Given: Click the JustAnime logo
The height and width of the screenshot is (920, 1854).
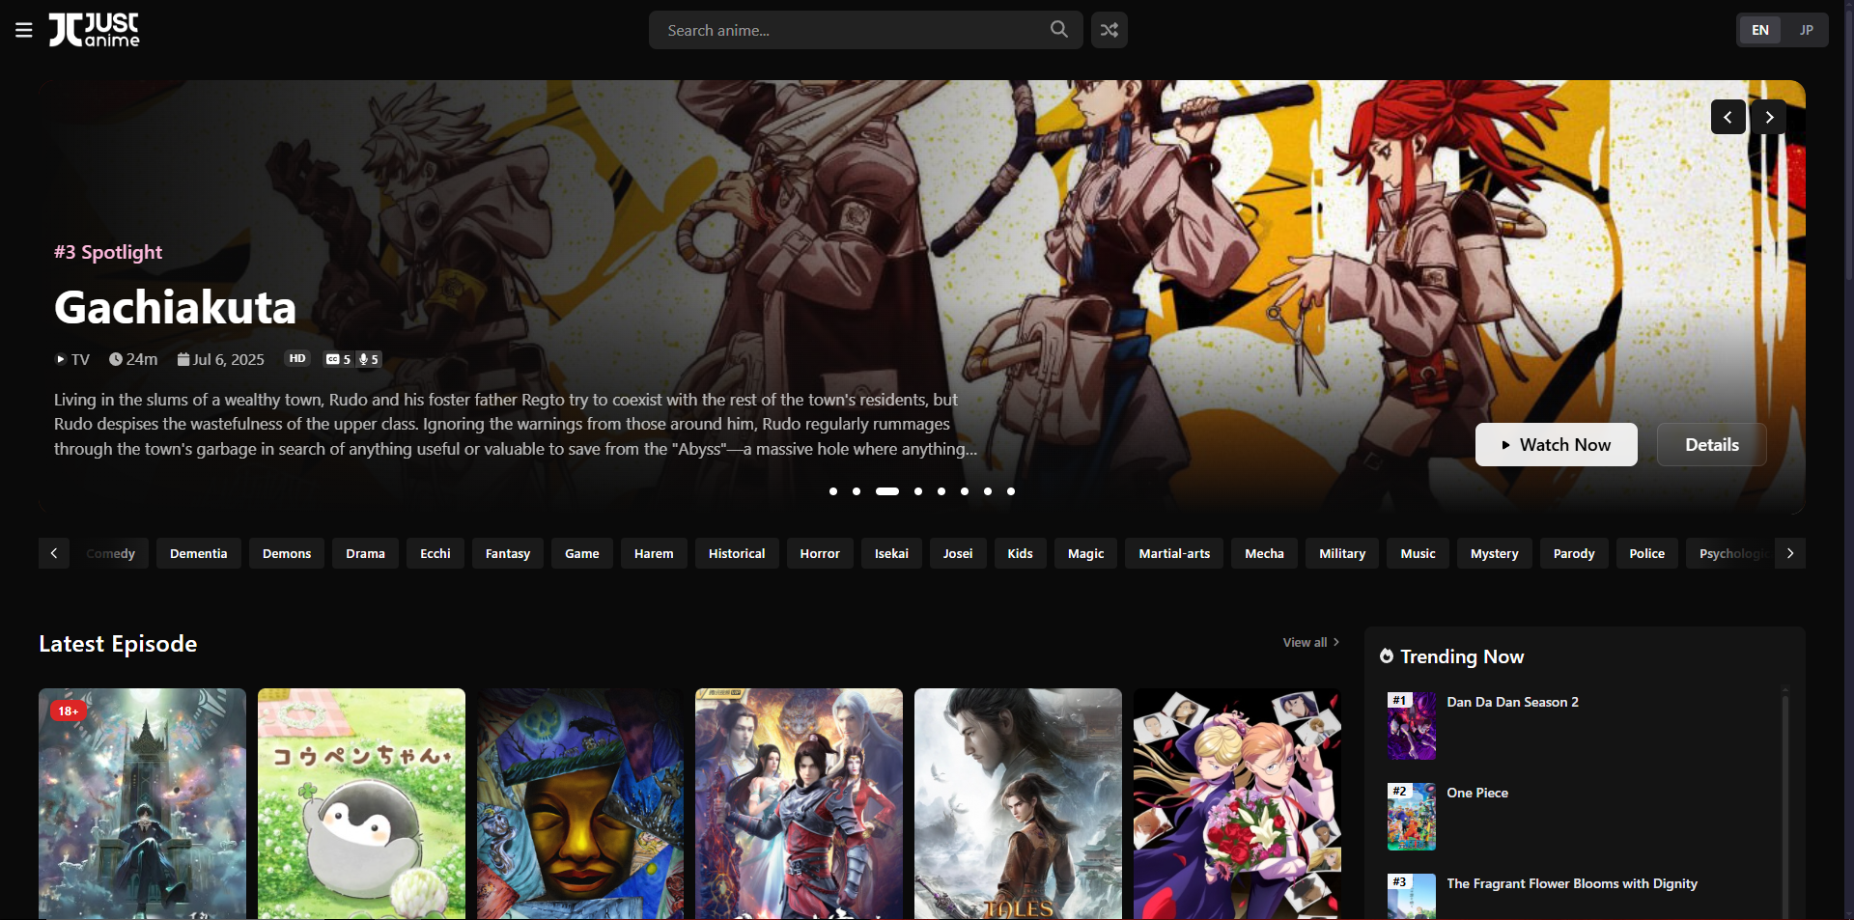Looking at the screenshot, I should [95, 30].
